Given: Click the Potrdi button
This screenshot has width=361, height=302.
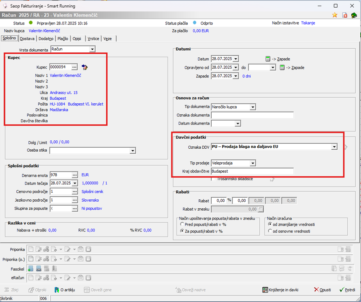Looking at the screenshot, I should click(x=347, y=290).
